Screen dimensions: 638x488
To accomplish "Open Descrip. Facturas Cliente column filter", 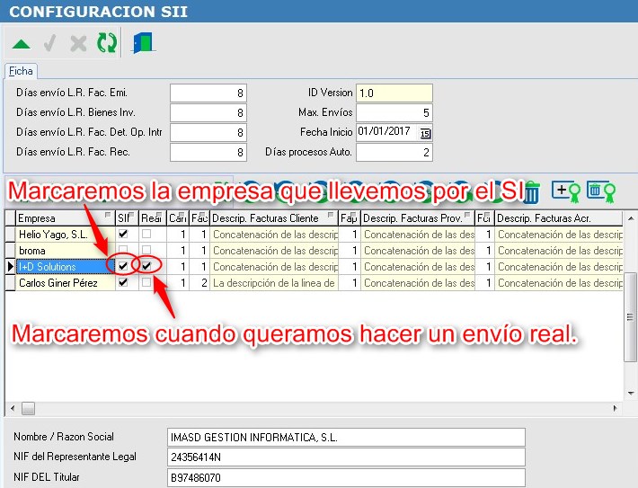I will click(x=331, y=217).
